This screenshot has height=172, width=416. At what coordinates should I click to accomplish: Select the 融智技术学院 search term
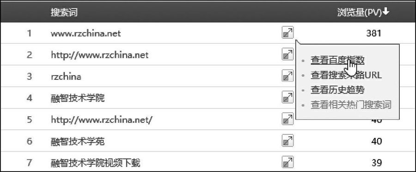coord(78,98)
